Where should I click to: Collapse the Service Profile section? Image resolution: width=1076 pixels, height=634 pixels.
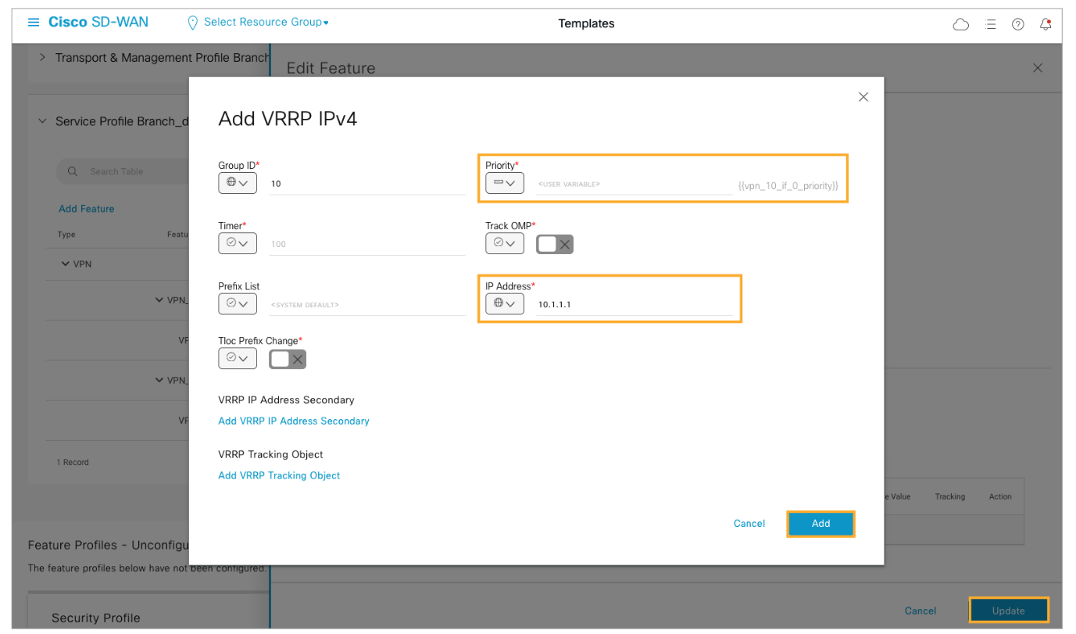(42, 121)
